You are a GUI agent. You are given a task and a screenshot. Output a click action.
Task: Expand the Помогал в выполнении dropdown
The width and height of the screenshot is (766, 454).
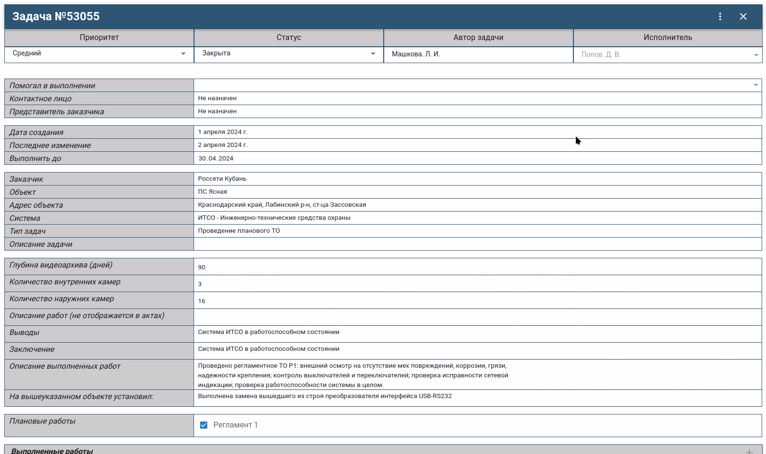coord(477,85)
